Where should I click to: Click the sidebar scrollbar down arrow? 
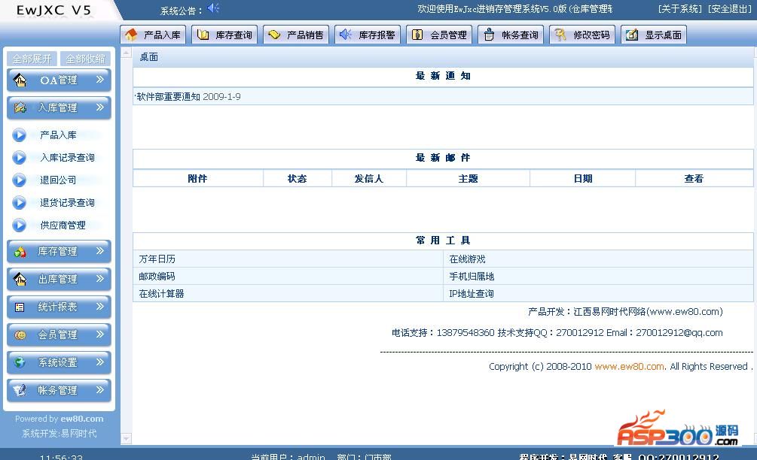(x=126, y=438)
